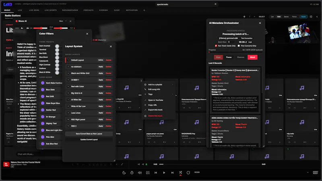Switch to the DOCUMENTARIES tab
The width and height of the screenshot is (322, 181).
(x=70, y=10)
